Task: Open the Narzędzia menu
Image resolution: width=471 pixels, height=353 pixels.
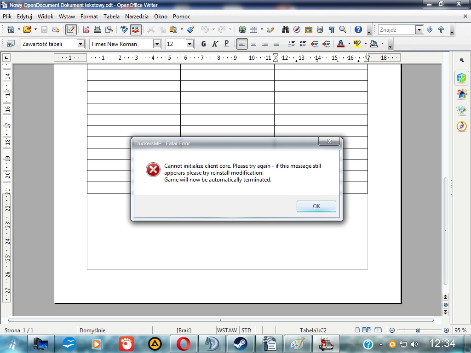Action: tap(137, 17)
